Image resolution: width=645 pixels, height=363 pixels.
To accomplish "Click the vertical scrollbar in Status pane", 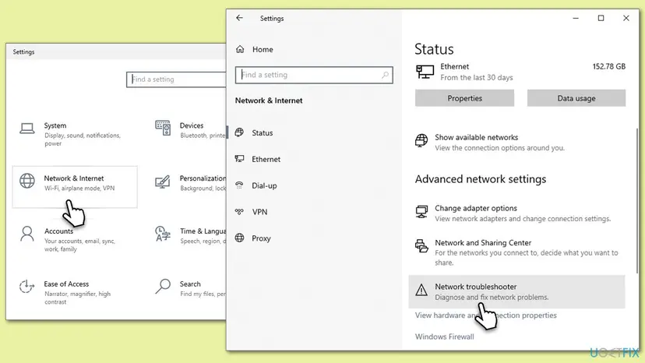I will click(637, 200).
